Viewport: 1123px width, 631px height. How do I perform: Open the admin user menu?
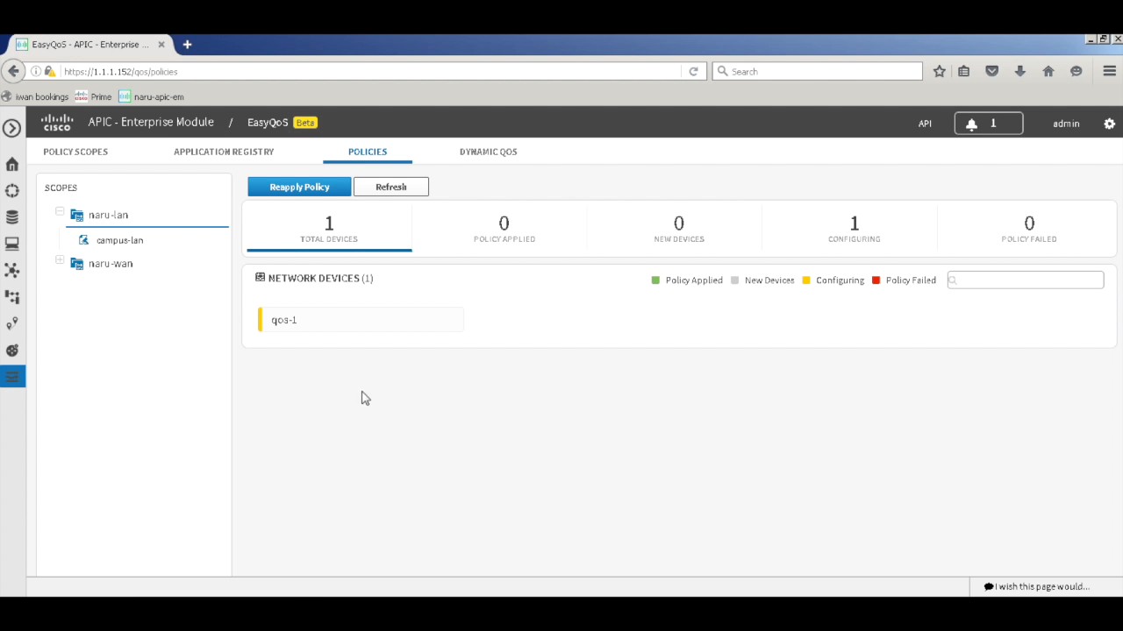(x=1066, y=124)
